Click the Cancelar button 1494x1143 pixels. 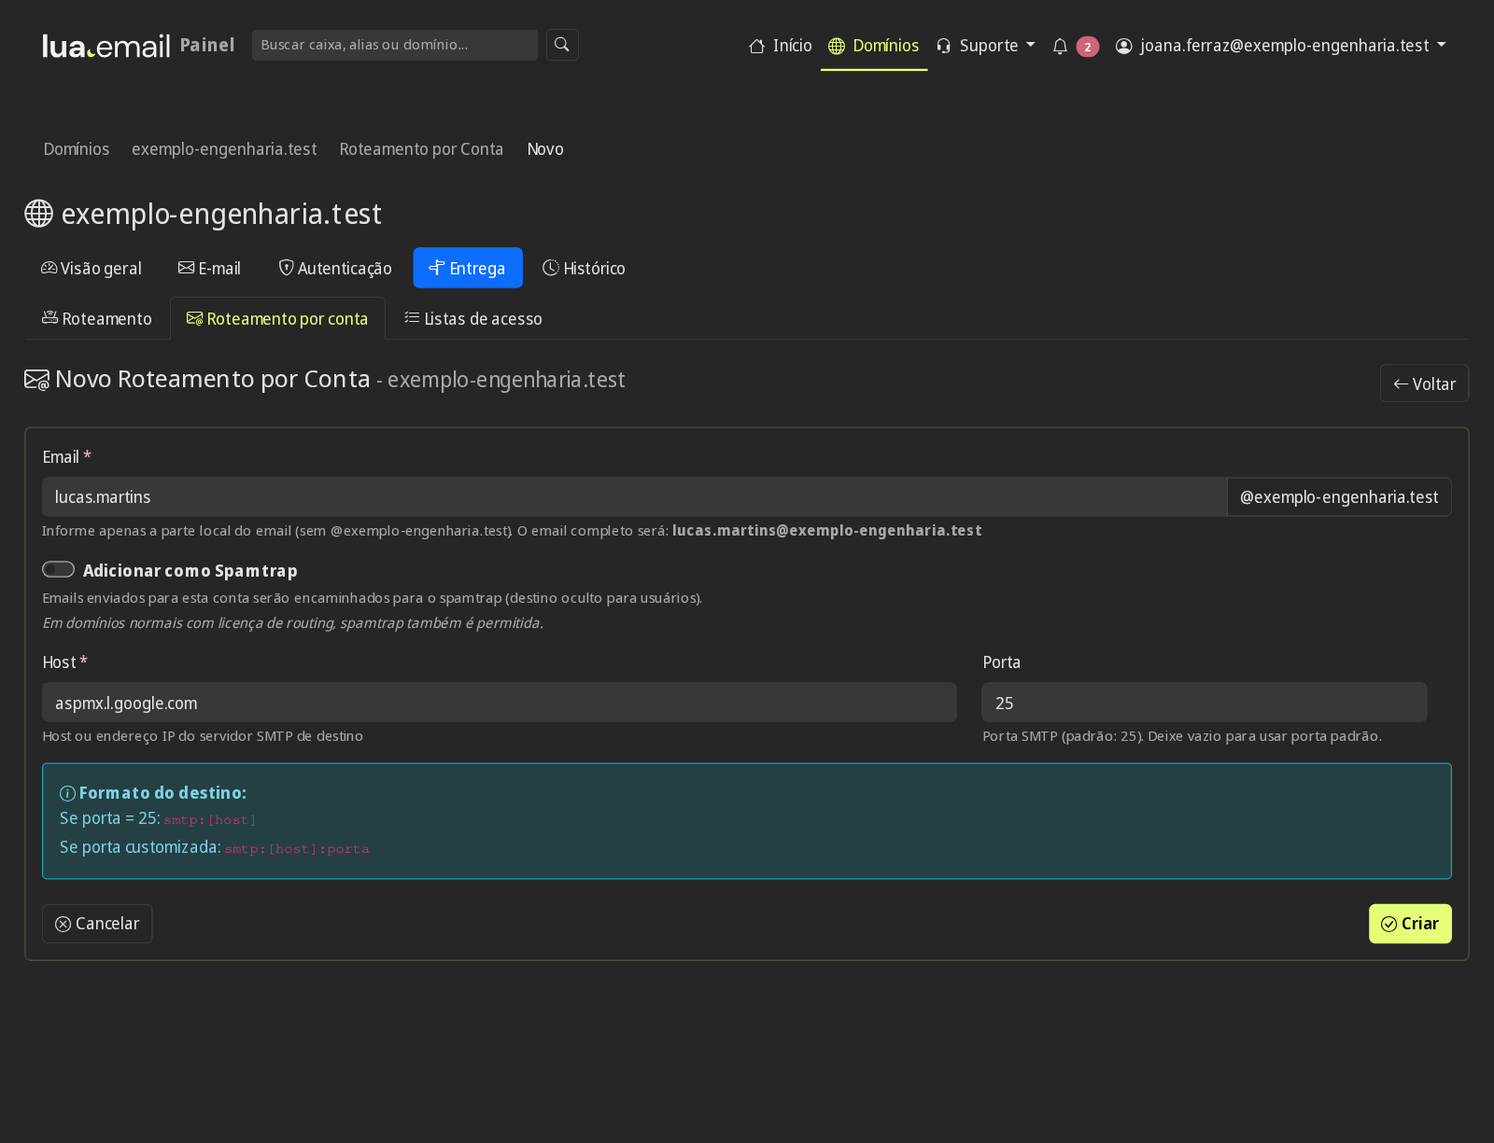[x=97, y=924]
